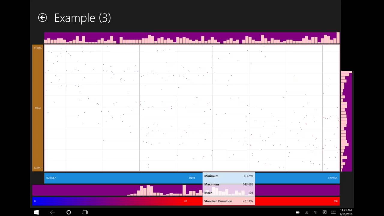
Task: Open the Windows Start menu
Action: coord(36,212)
